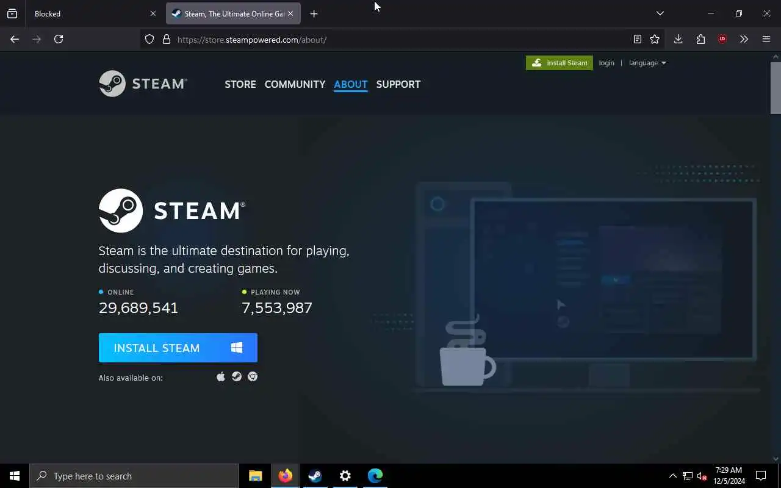Open the SUPPORT page
The width and height of the screenshot is (781, 488).
click(x=398, y=84)
